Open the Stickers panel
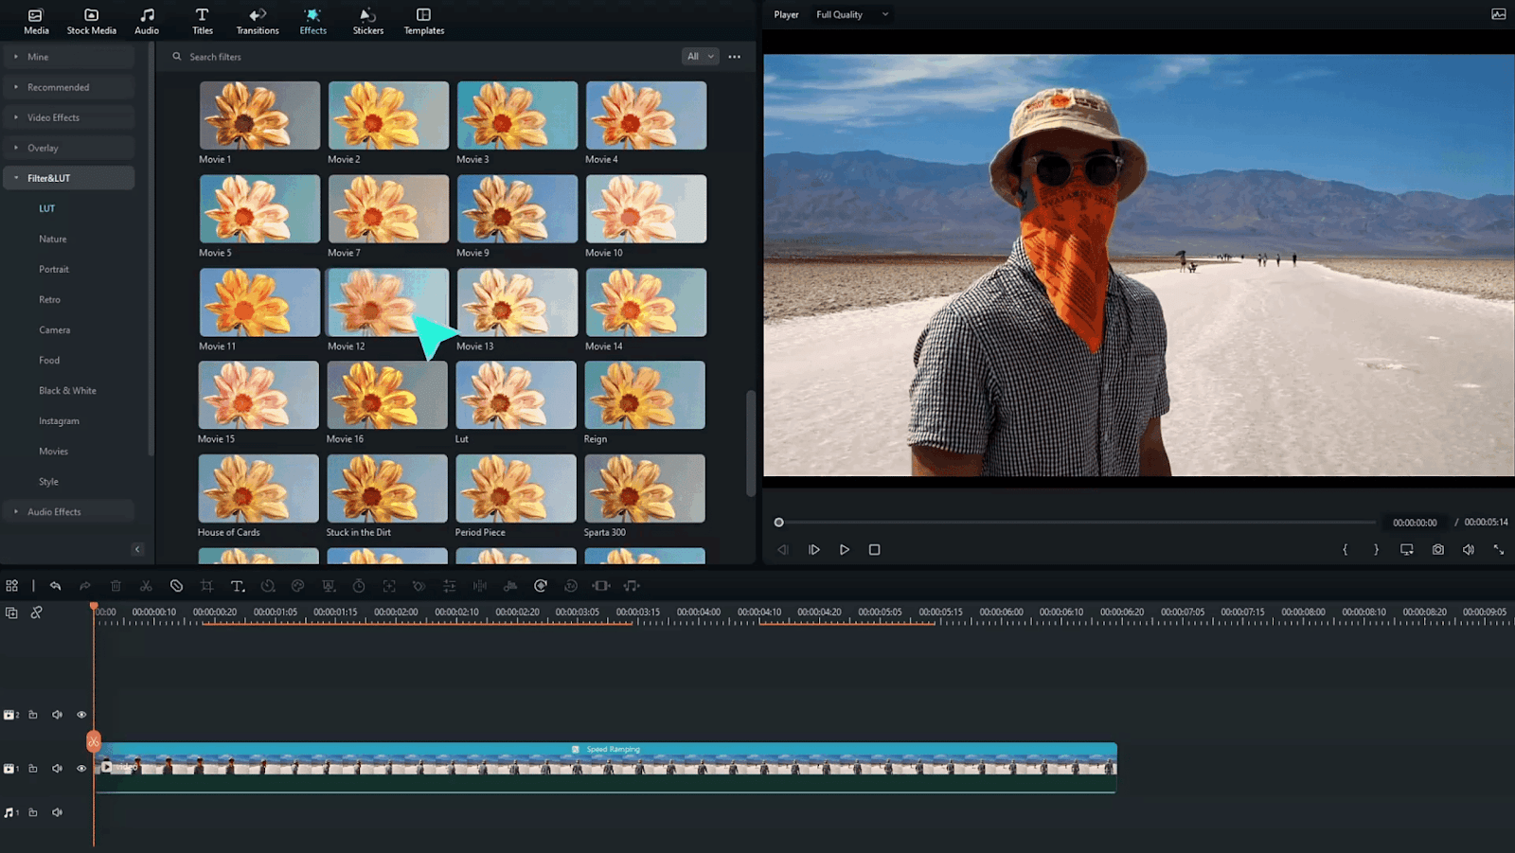The image size is (1515, 853). (x=367, y=20)
